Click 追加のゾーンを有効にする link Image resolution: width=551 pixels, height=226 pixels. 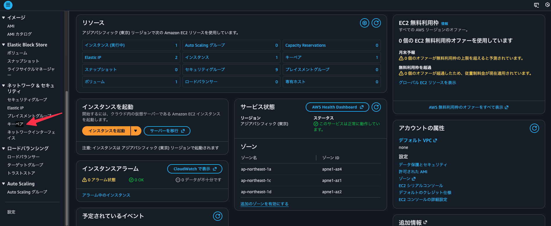(264, 204)
